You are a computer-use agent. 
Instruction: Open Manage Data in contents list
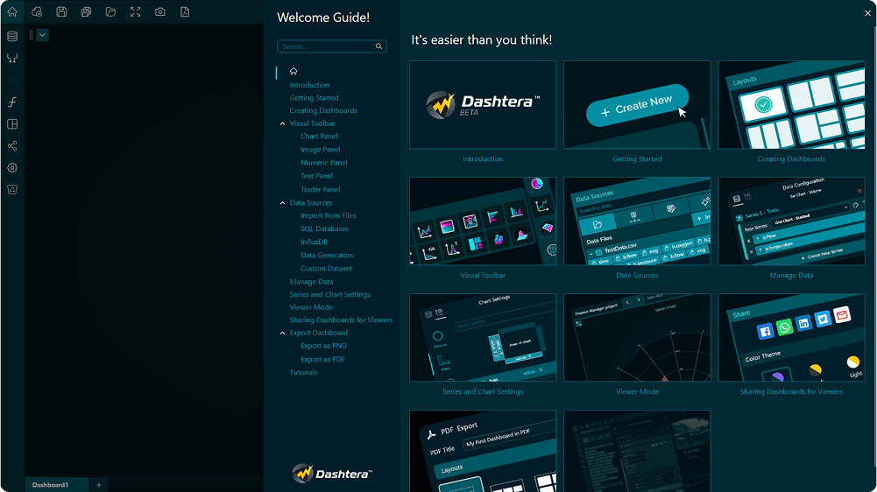click(x=311, y=282)
